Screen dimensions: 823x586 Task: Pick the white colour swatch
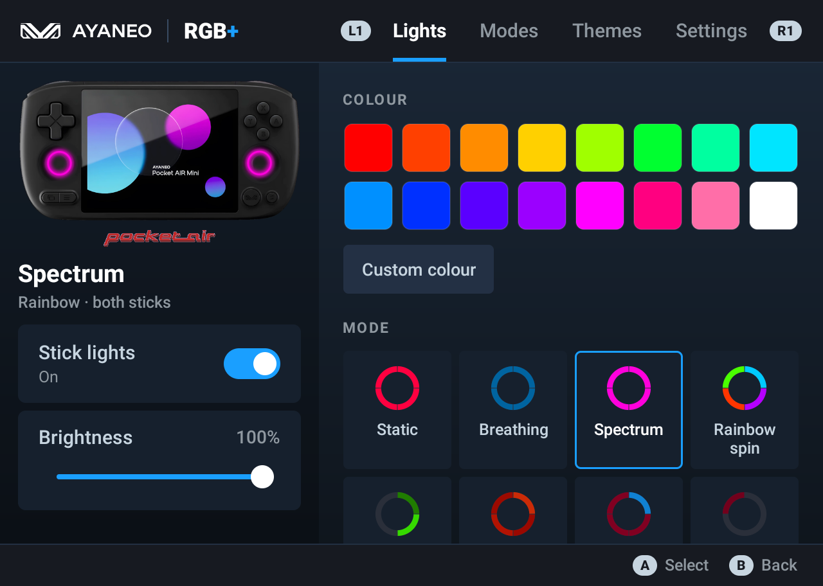tap(773, 206)
